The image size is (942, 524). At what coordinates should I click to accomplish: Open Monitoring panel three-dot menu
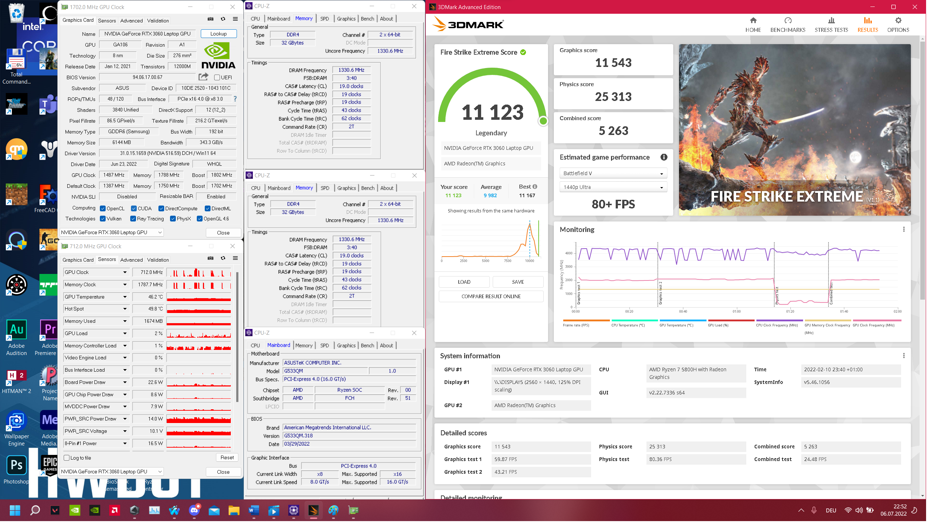pyautogui.click(x=903, y=229)
